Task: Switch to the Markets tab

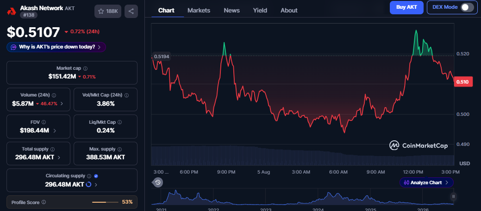Action: (199, 11)
